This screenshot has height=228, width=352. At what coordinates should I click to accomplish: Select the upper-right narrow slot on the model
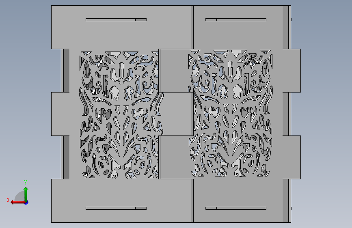tap(236, 20)
